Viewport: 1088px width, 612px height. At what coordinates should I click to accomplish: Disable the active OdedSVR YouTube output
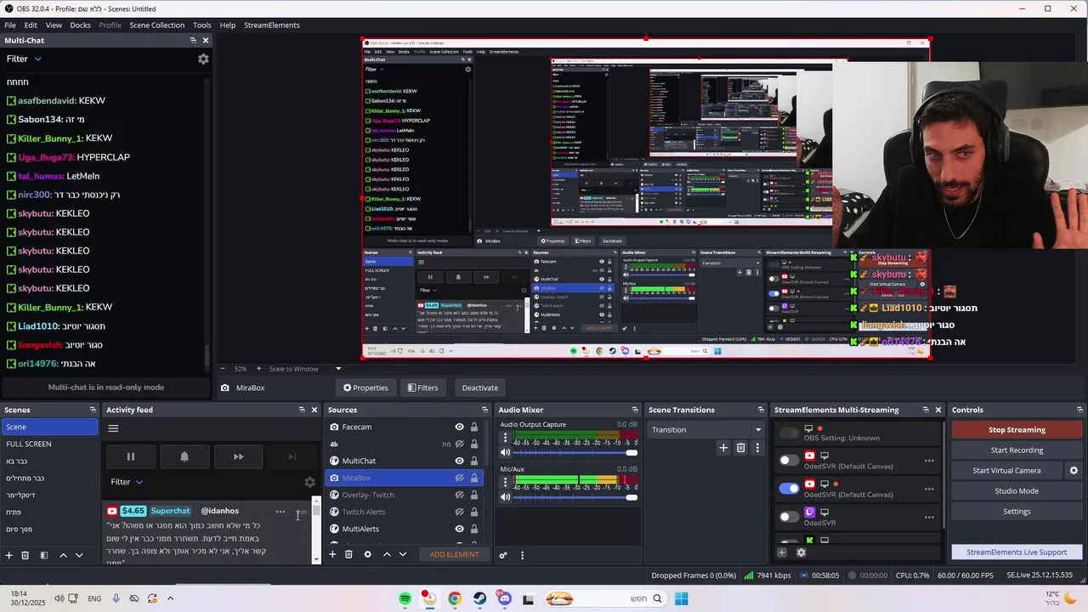tap(789, 488)
